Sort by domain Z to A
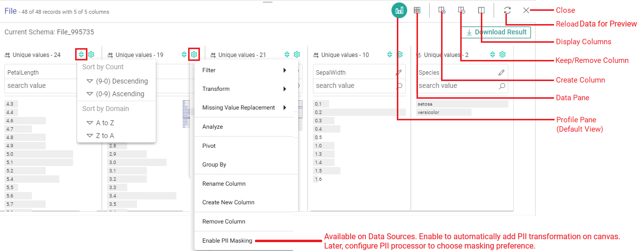The width and height of the screenshot is (639, 251). tap(105, 136)
